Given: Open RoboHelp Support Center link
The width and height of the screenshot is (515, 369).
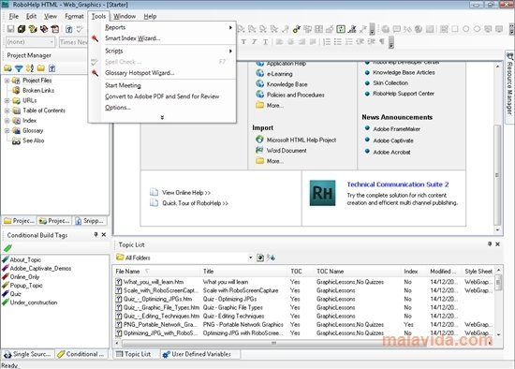Looking at the screenshot, I should tap(404, 94).
